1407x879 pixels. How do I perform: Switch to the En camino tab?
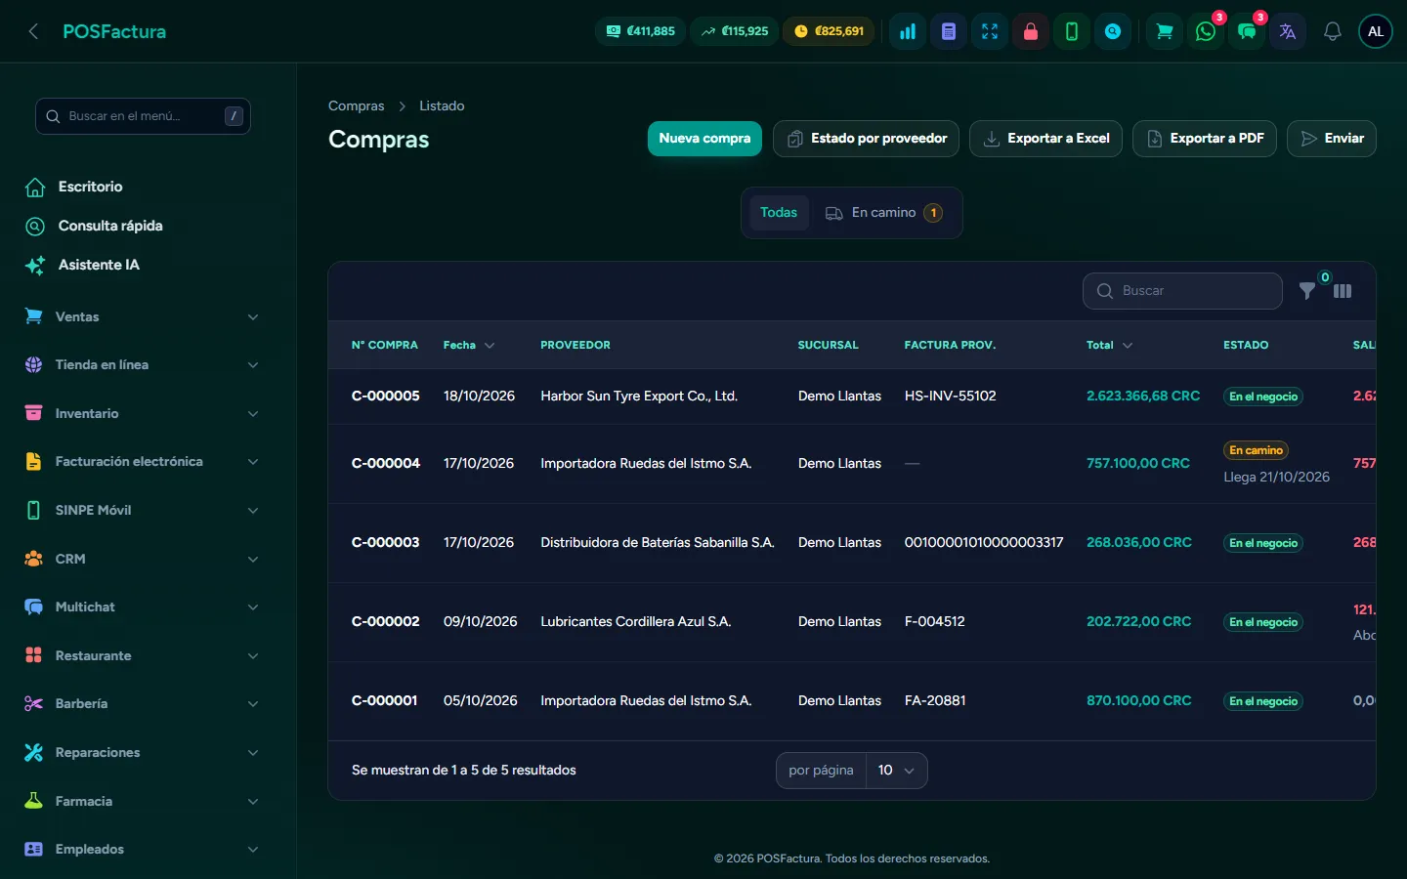click(x=884, y=213)
